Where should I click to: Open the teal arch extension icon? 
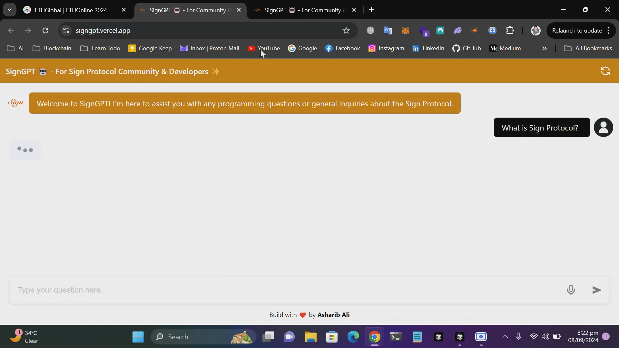(440, 31)
